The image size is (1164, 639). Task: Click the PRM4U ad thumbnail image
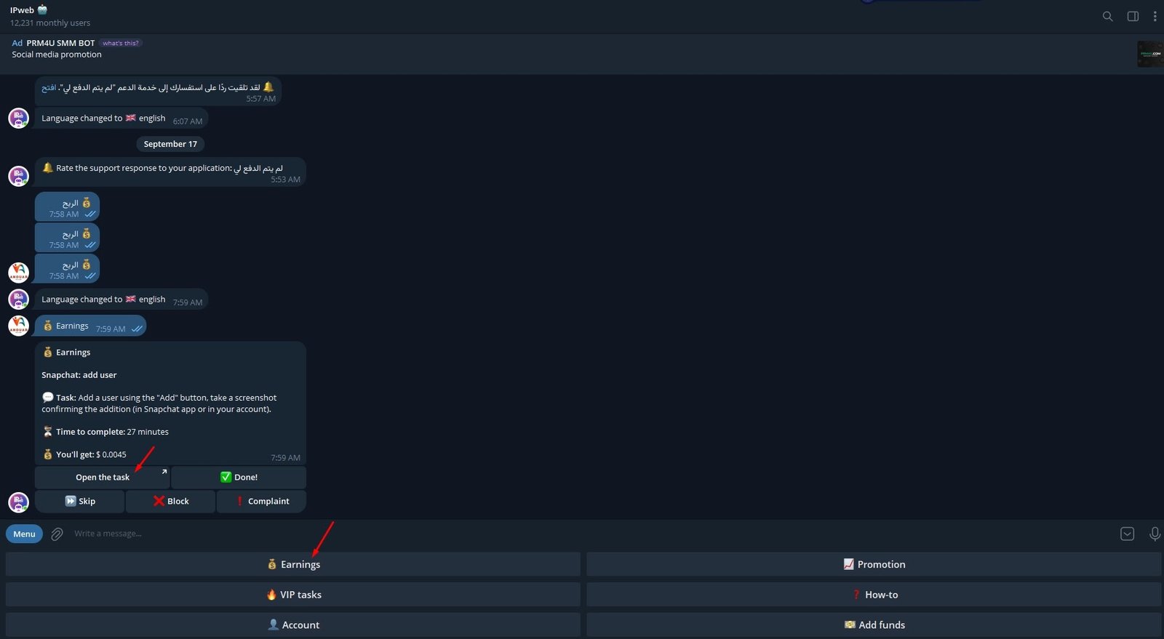click(x=1149, y=54)
